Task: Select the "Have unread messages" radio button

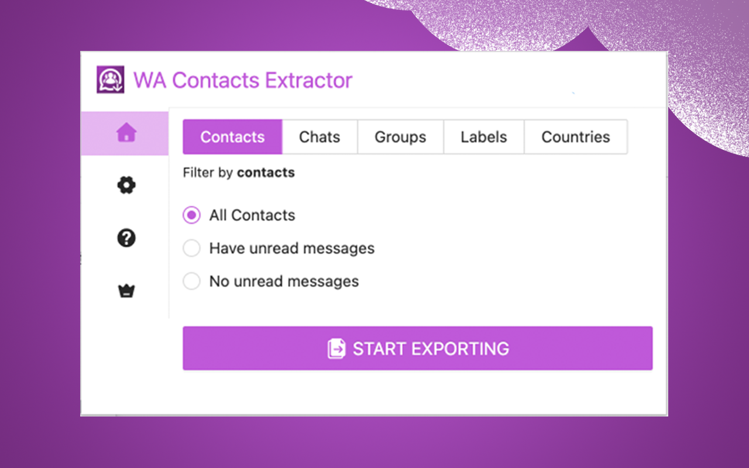Action: tap(191, 248)
